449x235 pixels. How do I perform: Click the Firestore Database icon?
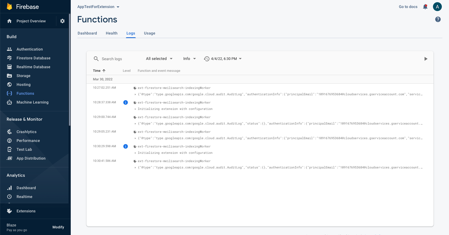click(9, 58)
